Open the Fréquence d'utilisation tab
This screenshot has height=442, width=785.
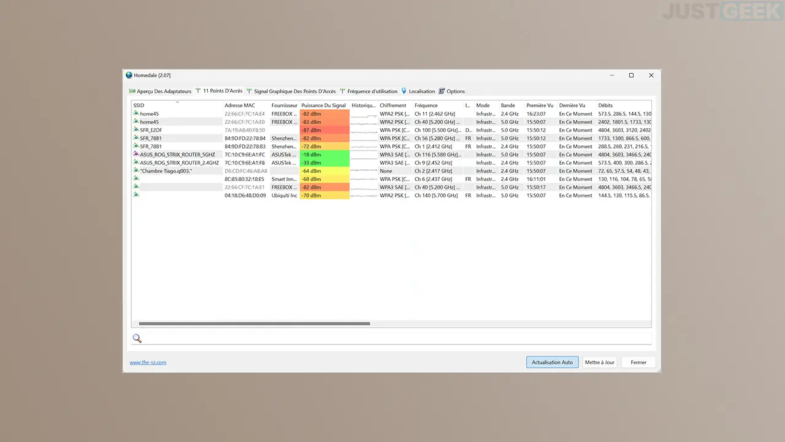tap(369, 91)
